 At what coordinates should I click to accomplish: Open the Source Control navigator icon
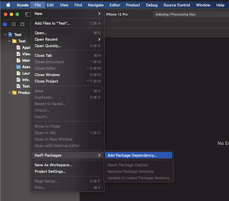(x=13, y=24)
